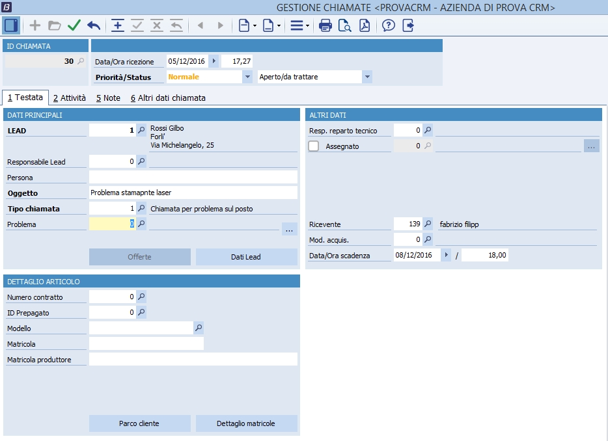Open the Altri dati chiamata tab

tap(168, 98)
